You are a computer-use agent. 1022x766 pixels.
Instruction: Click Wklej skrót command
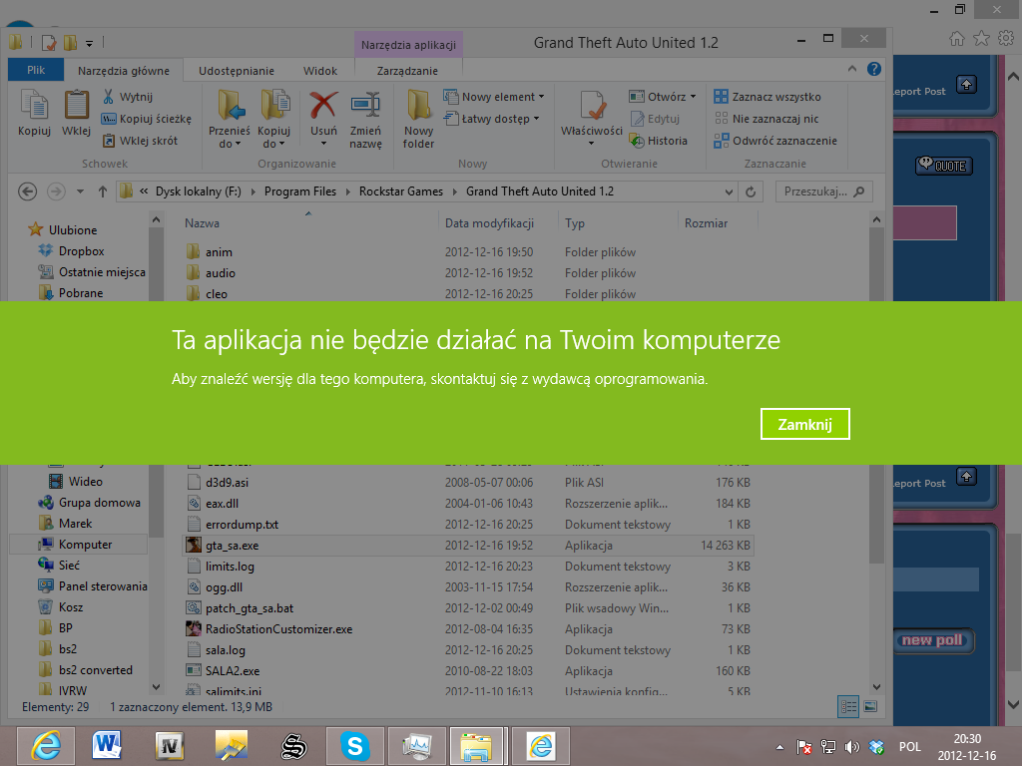point(140,140)
